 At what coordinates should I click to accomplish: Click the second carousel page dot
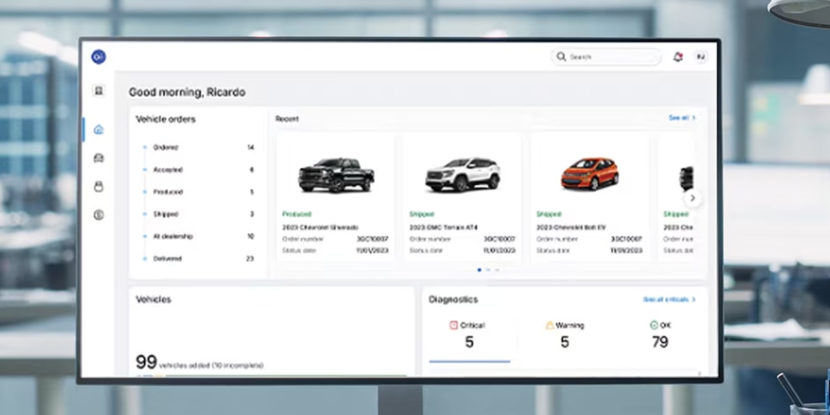[x=488, y=270]
